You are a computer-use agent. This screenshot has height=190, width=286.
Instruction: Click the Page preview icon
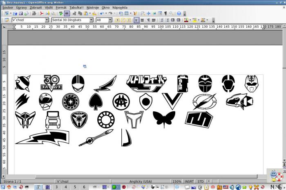[x=53, y=13]
